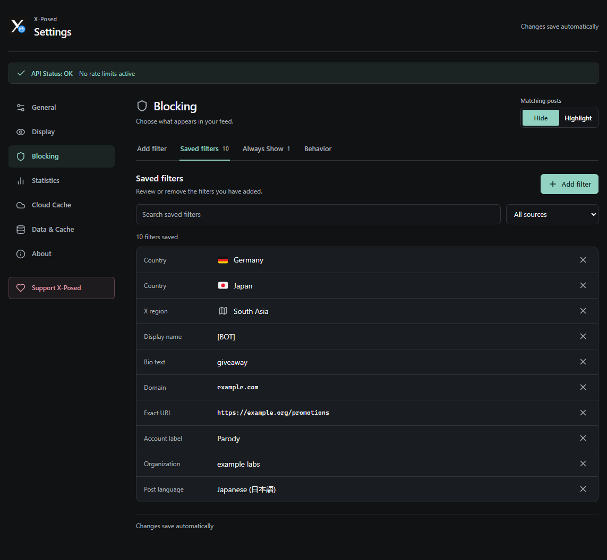607x560 pixels.
Task: Click the 'example.com' domain value
Action: 238,387
